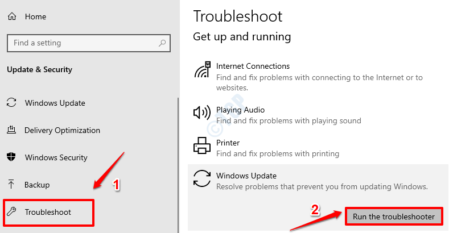The width and height of the screenshot is (453, 233).
Task: Run the troubleshooter button
Action: pos(394,217)
